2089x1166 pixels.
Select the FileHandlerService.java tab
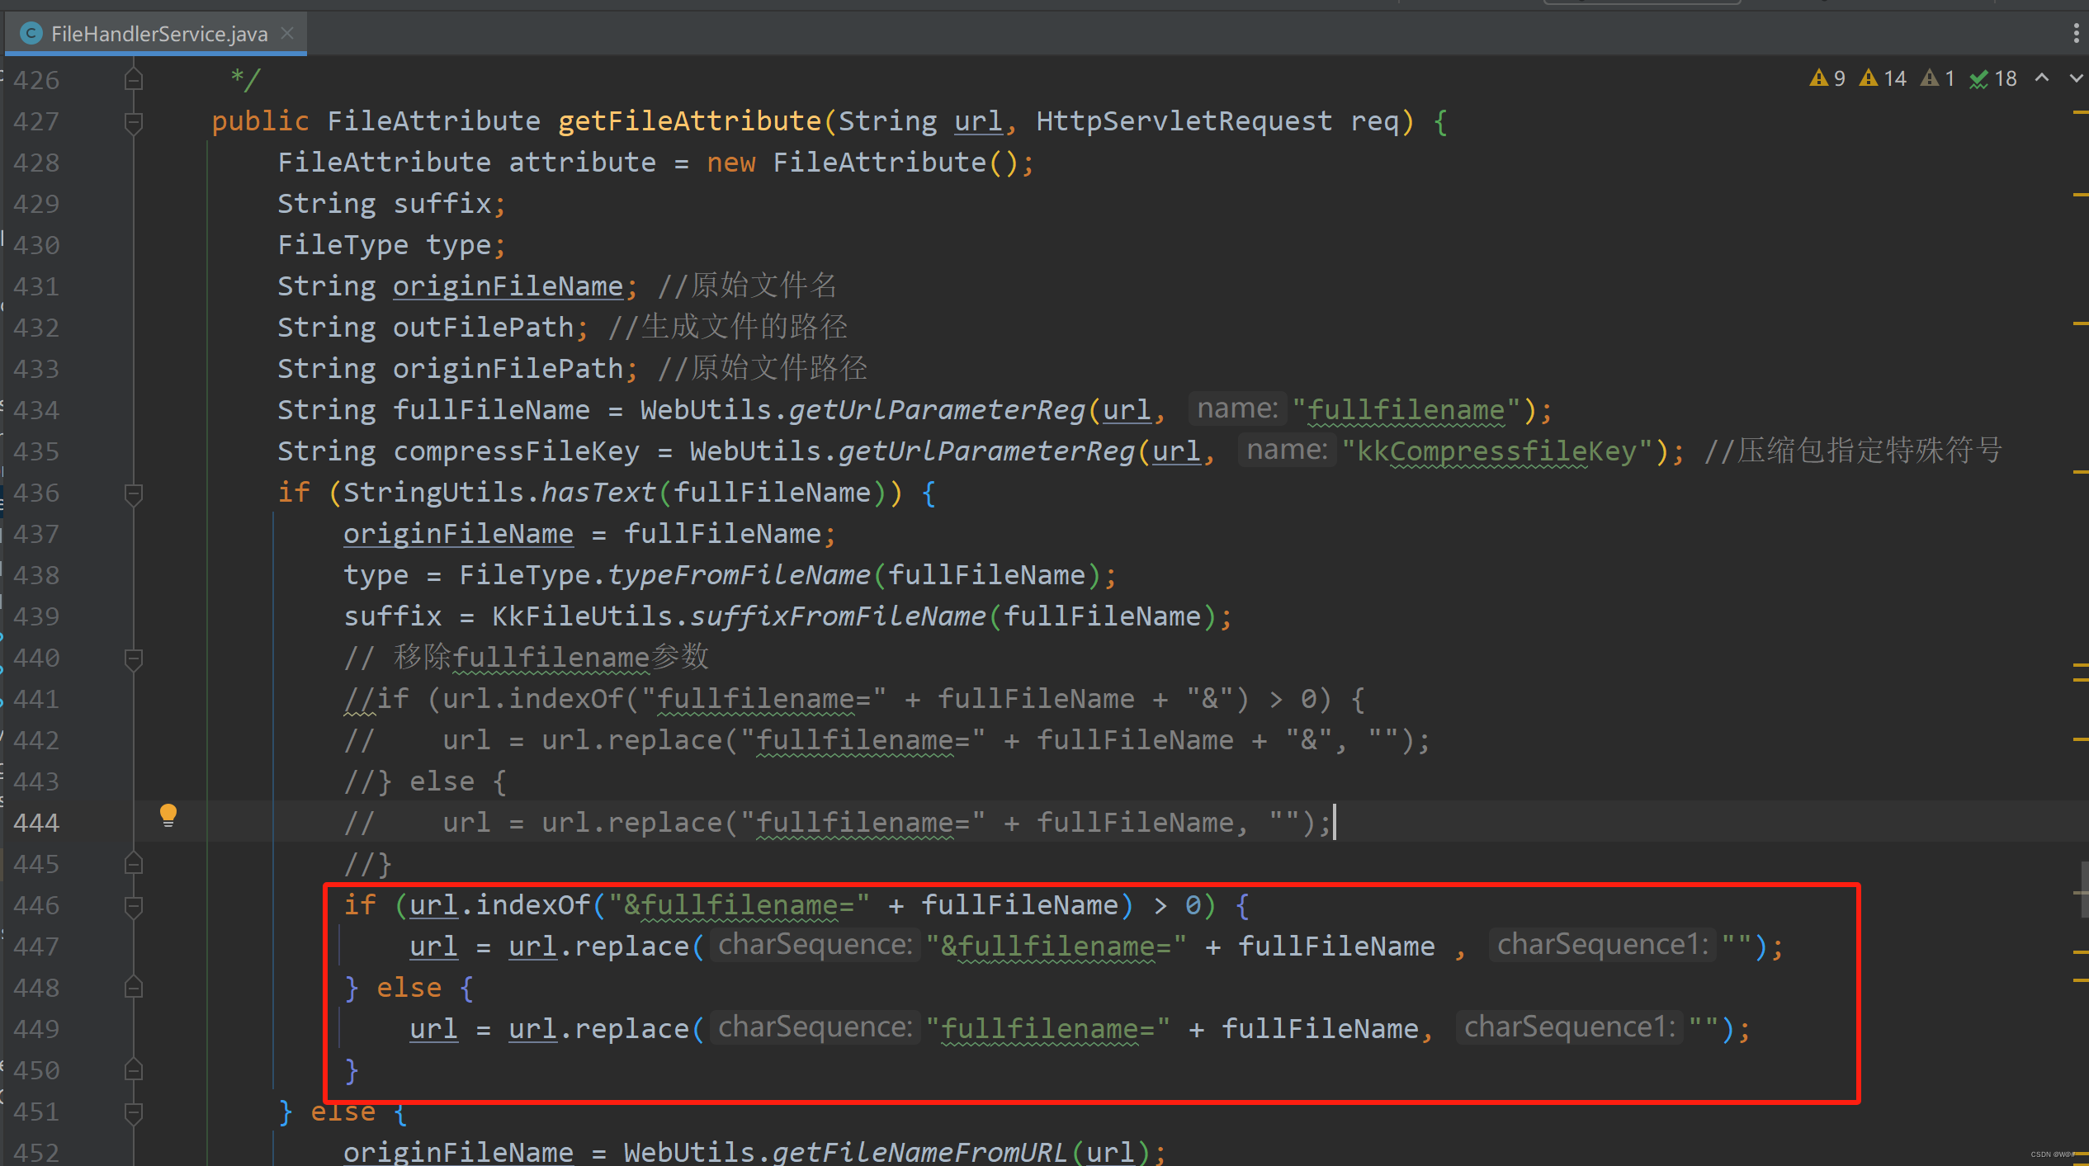(158, 34)
